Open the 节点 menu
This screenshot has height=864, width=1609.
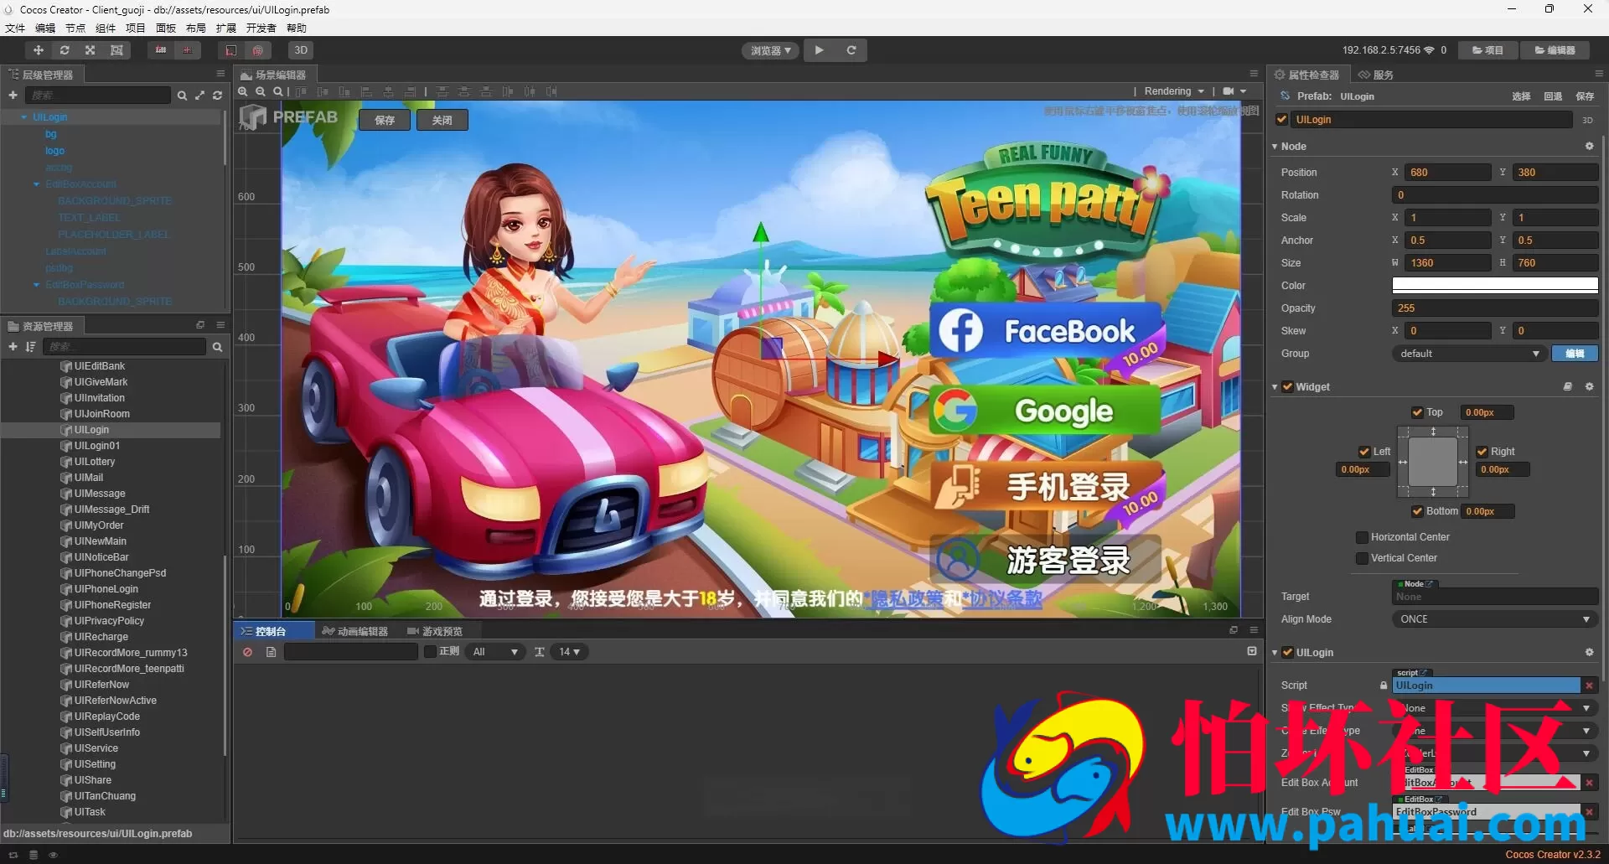click(x=75, y=28)
